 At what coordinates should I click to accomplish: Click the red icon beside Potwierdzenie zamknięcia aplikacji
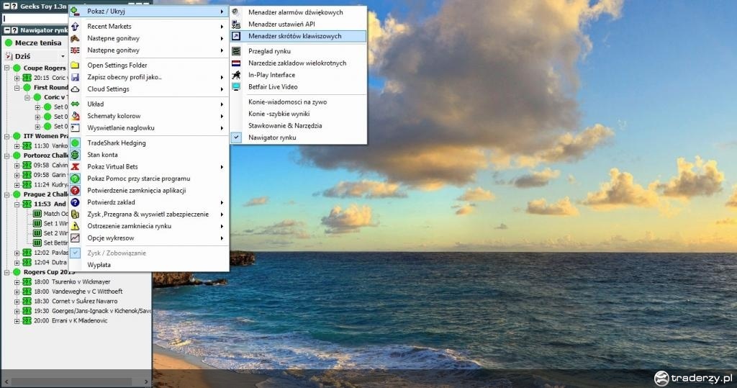click(x=75, y=191)
